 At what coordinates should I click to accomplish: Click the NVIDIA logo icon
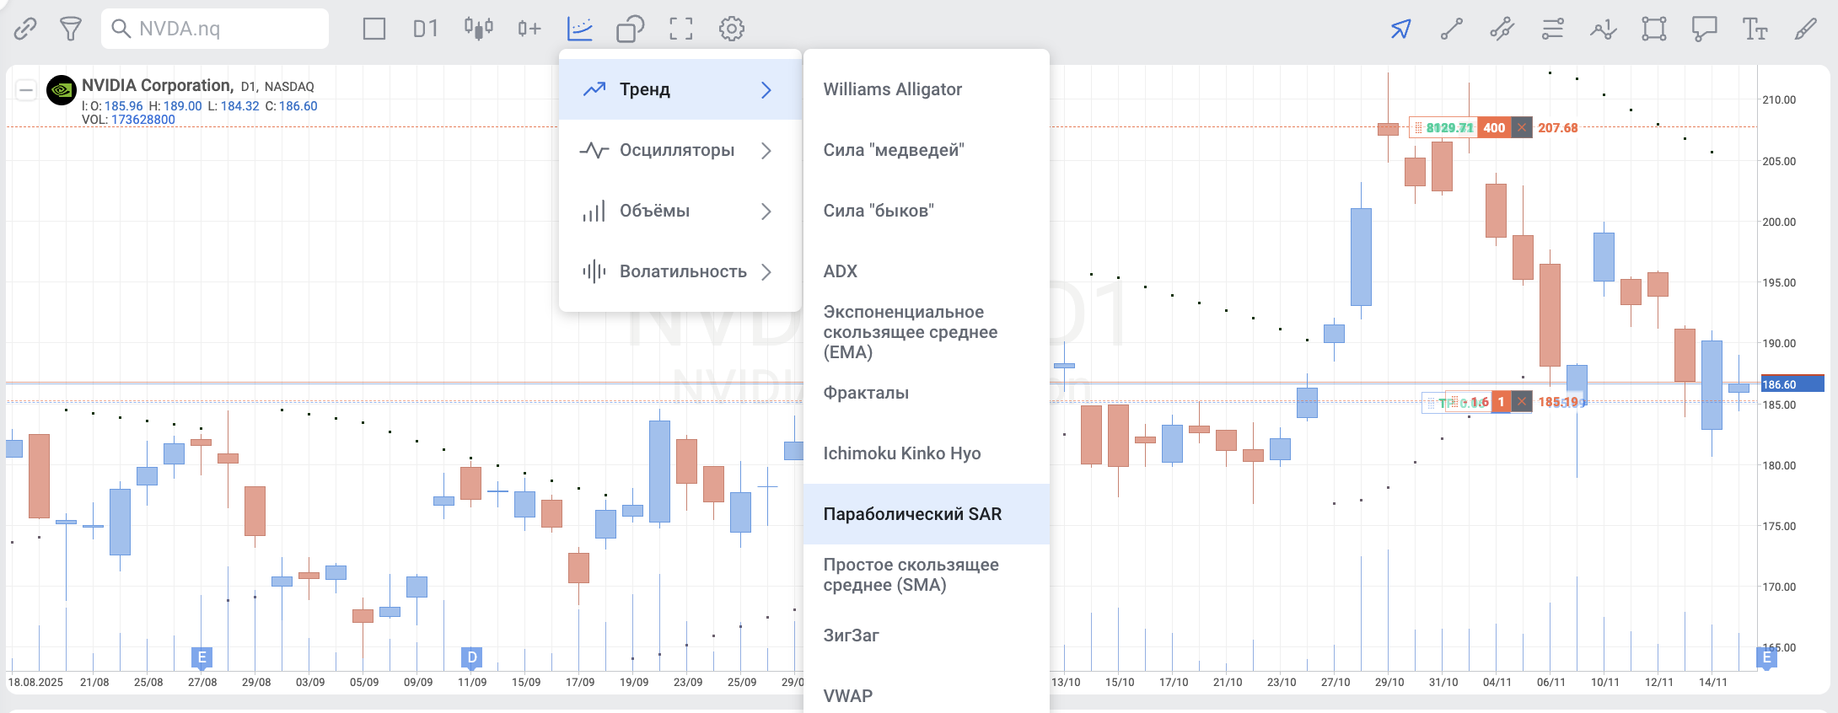pyautogui.click(x=62, y=90)
